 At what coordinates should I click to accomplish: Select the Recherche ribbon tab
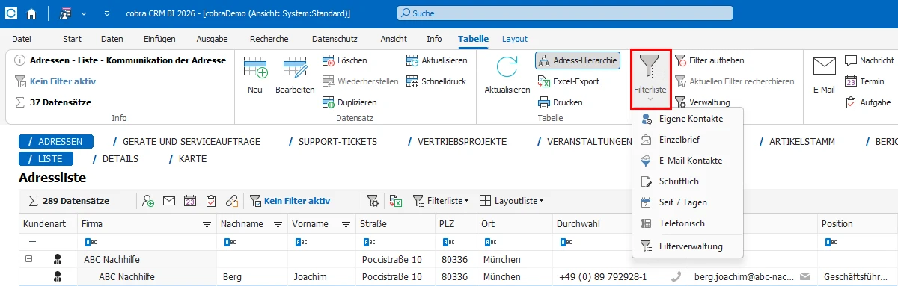click(269, 39)
